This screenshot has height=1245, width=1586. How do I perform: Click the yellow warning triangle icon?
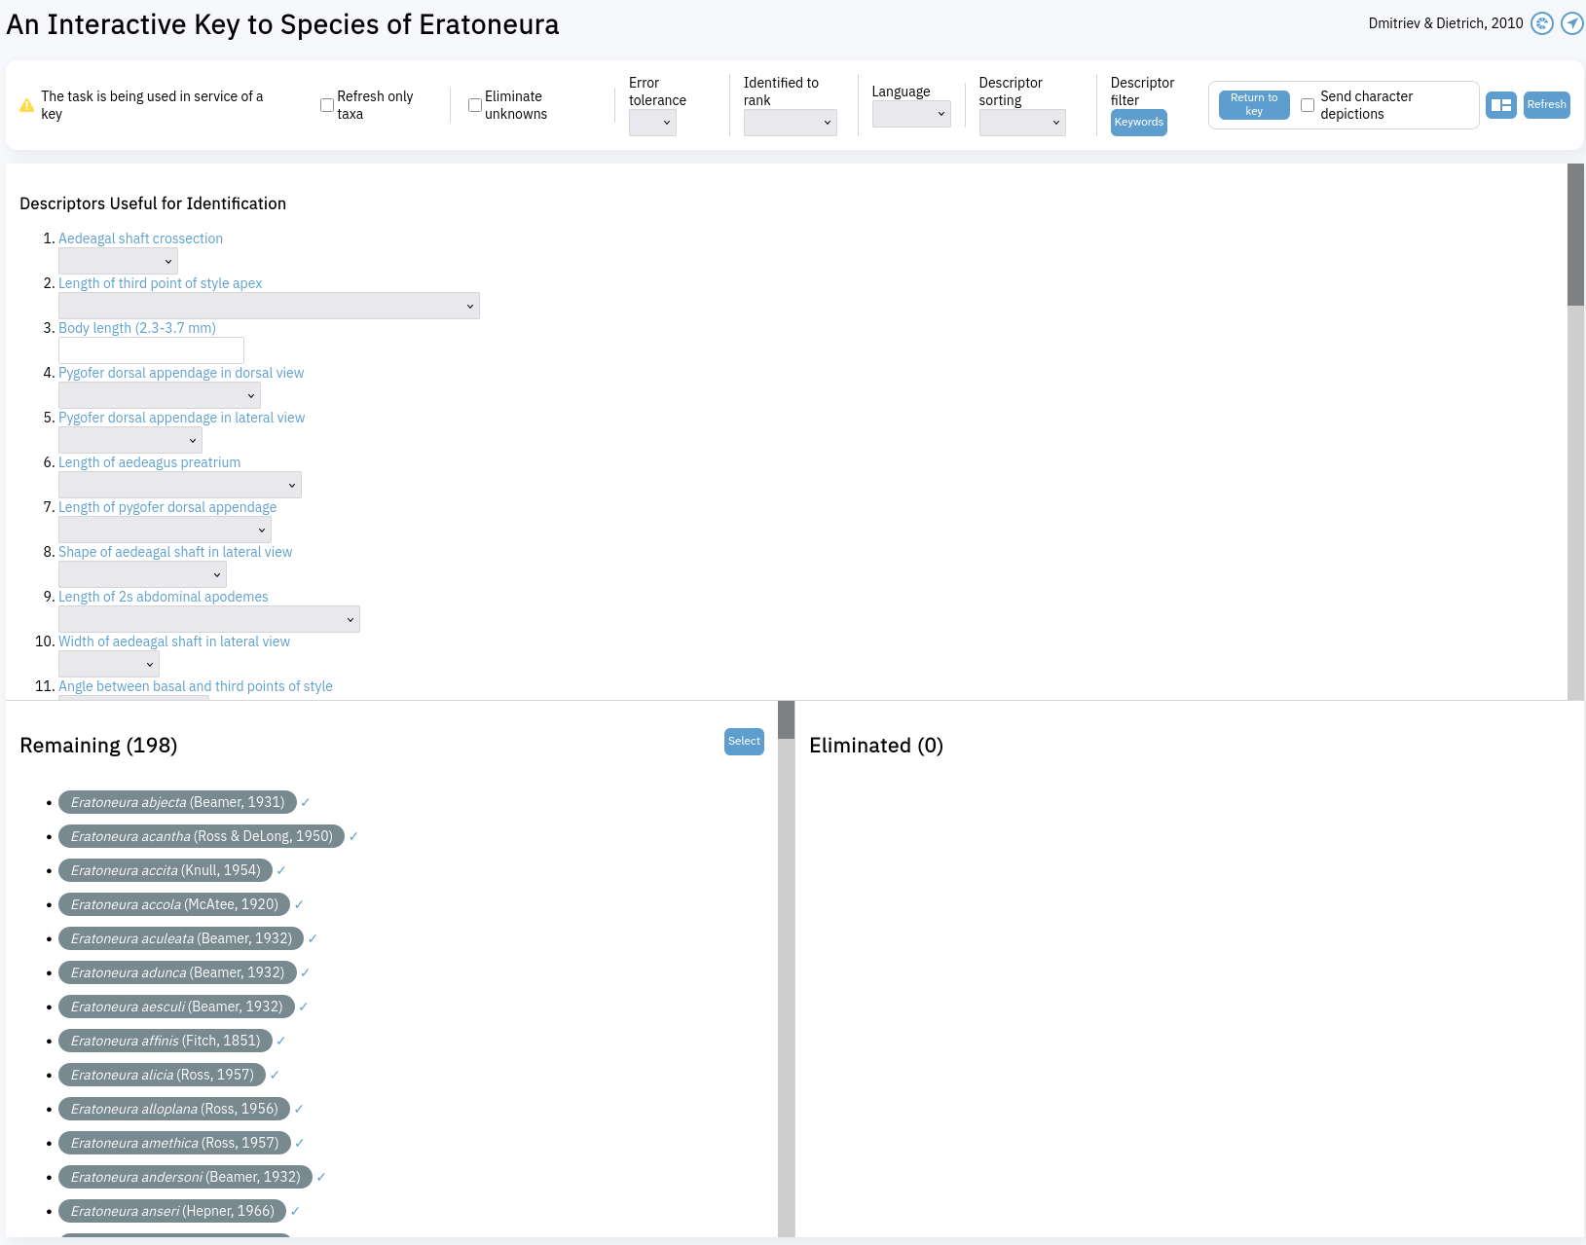(x=26, y=105)
